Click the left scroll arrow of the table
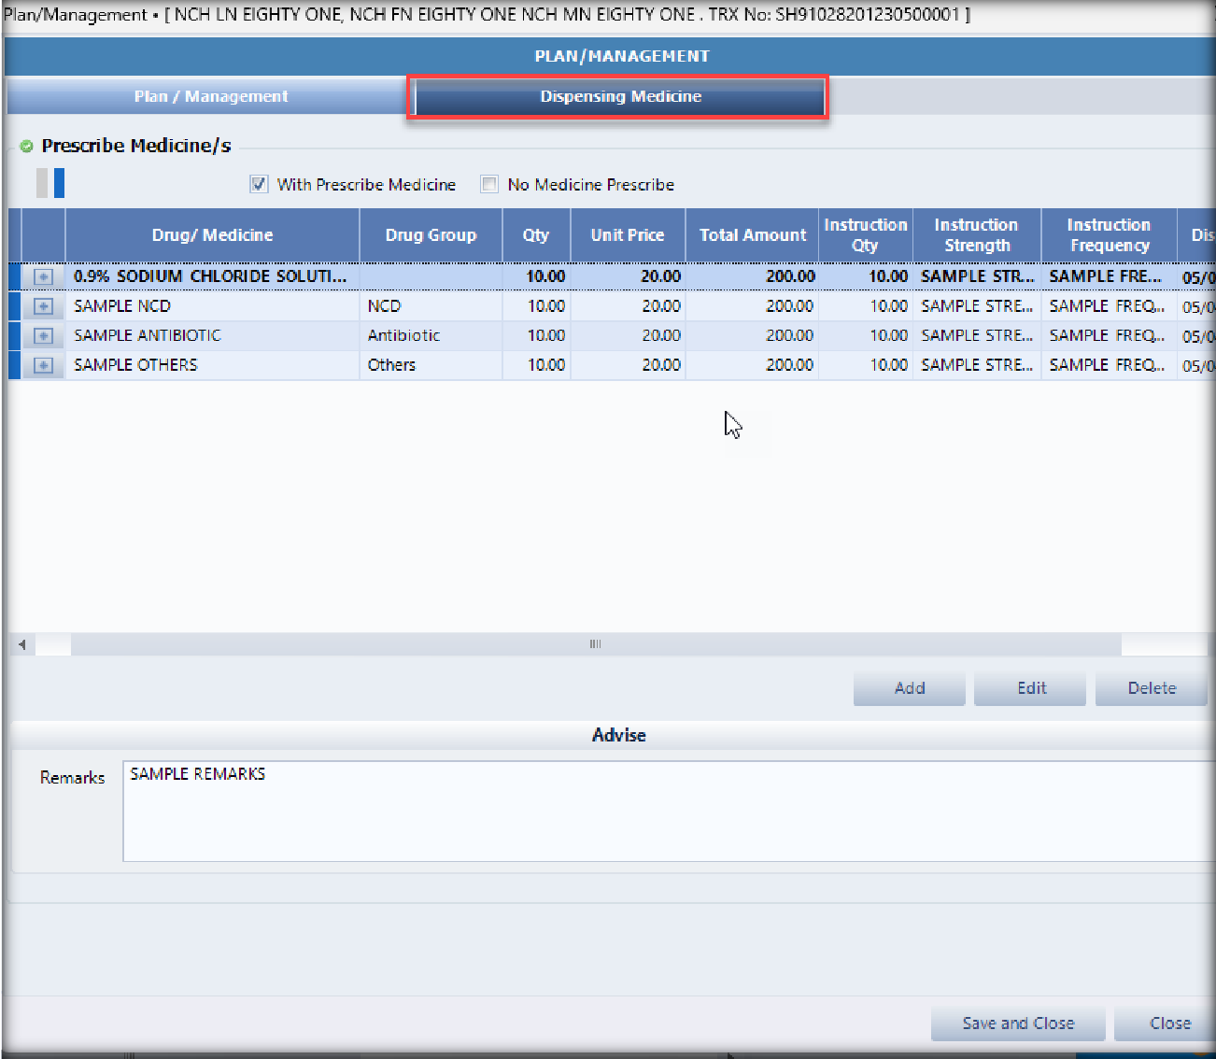Image resolution: width=1216 pixels, height=1059 pixels. point(21,644)
